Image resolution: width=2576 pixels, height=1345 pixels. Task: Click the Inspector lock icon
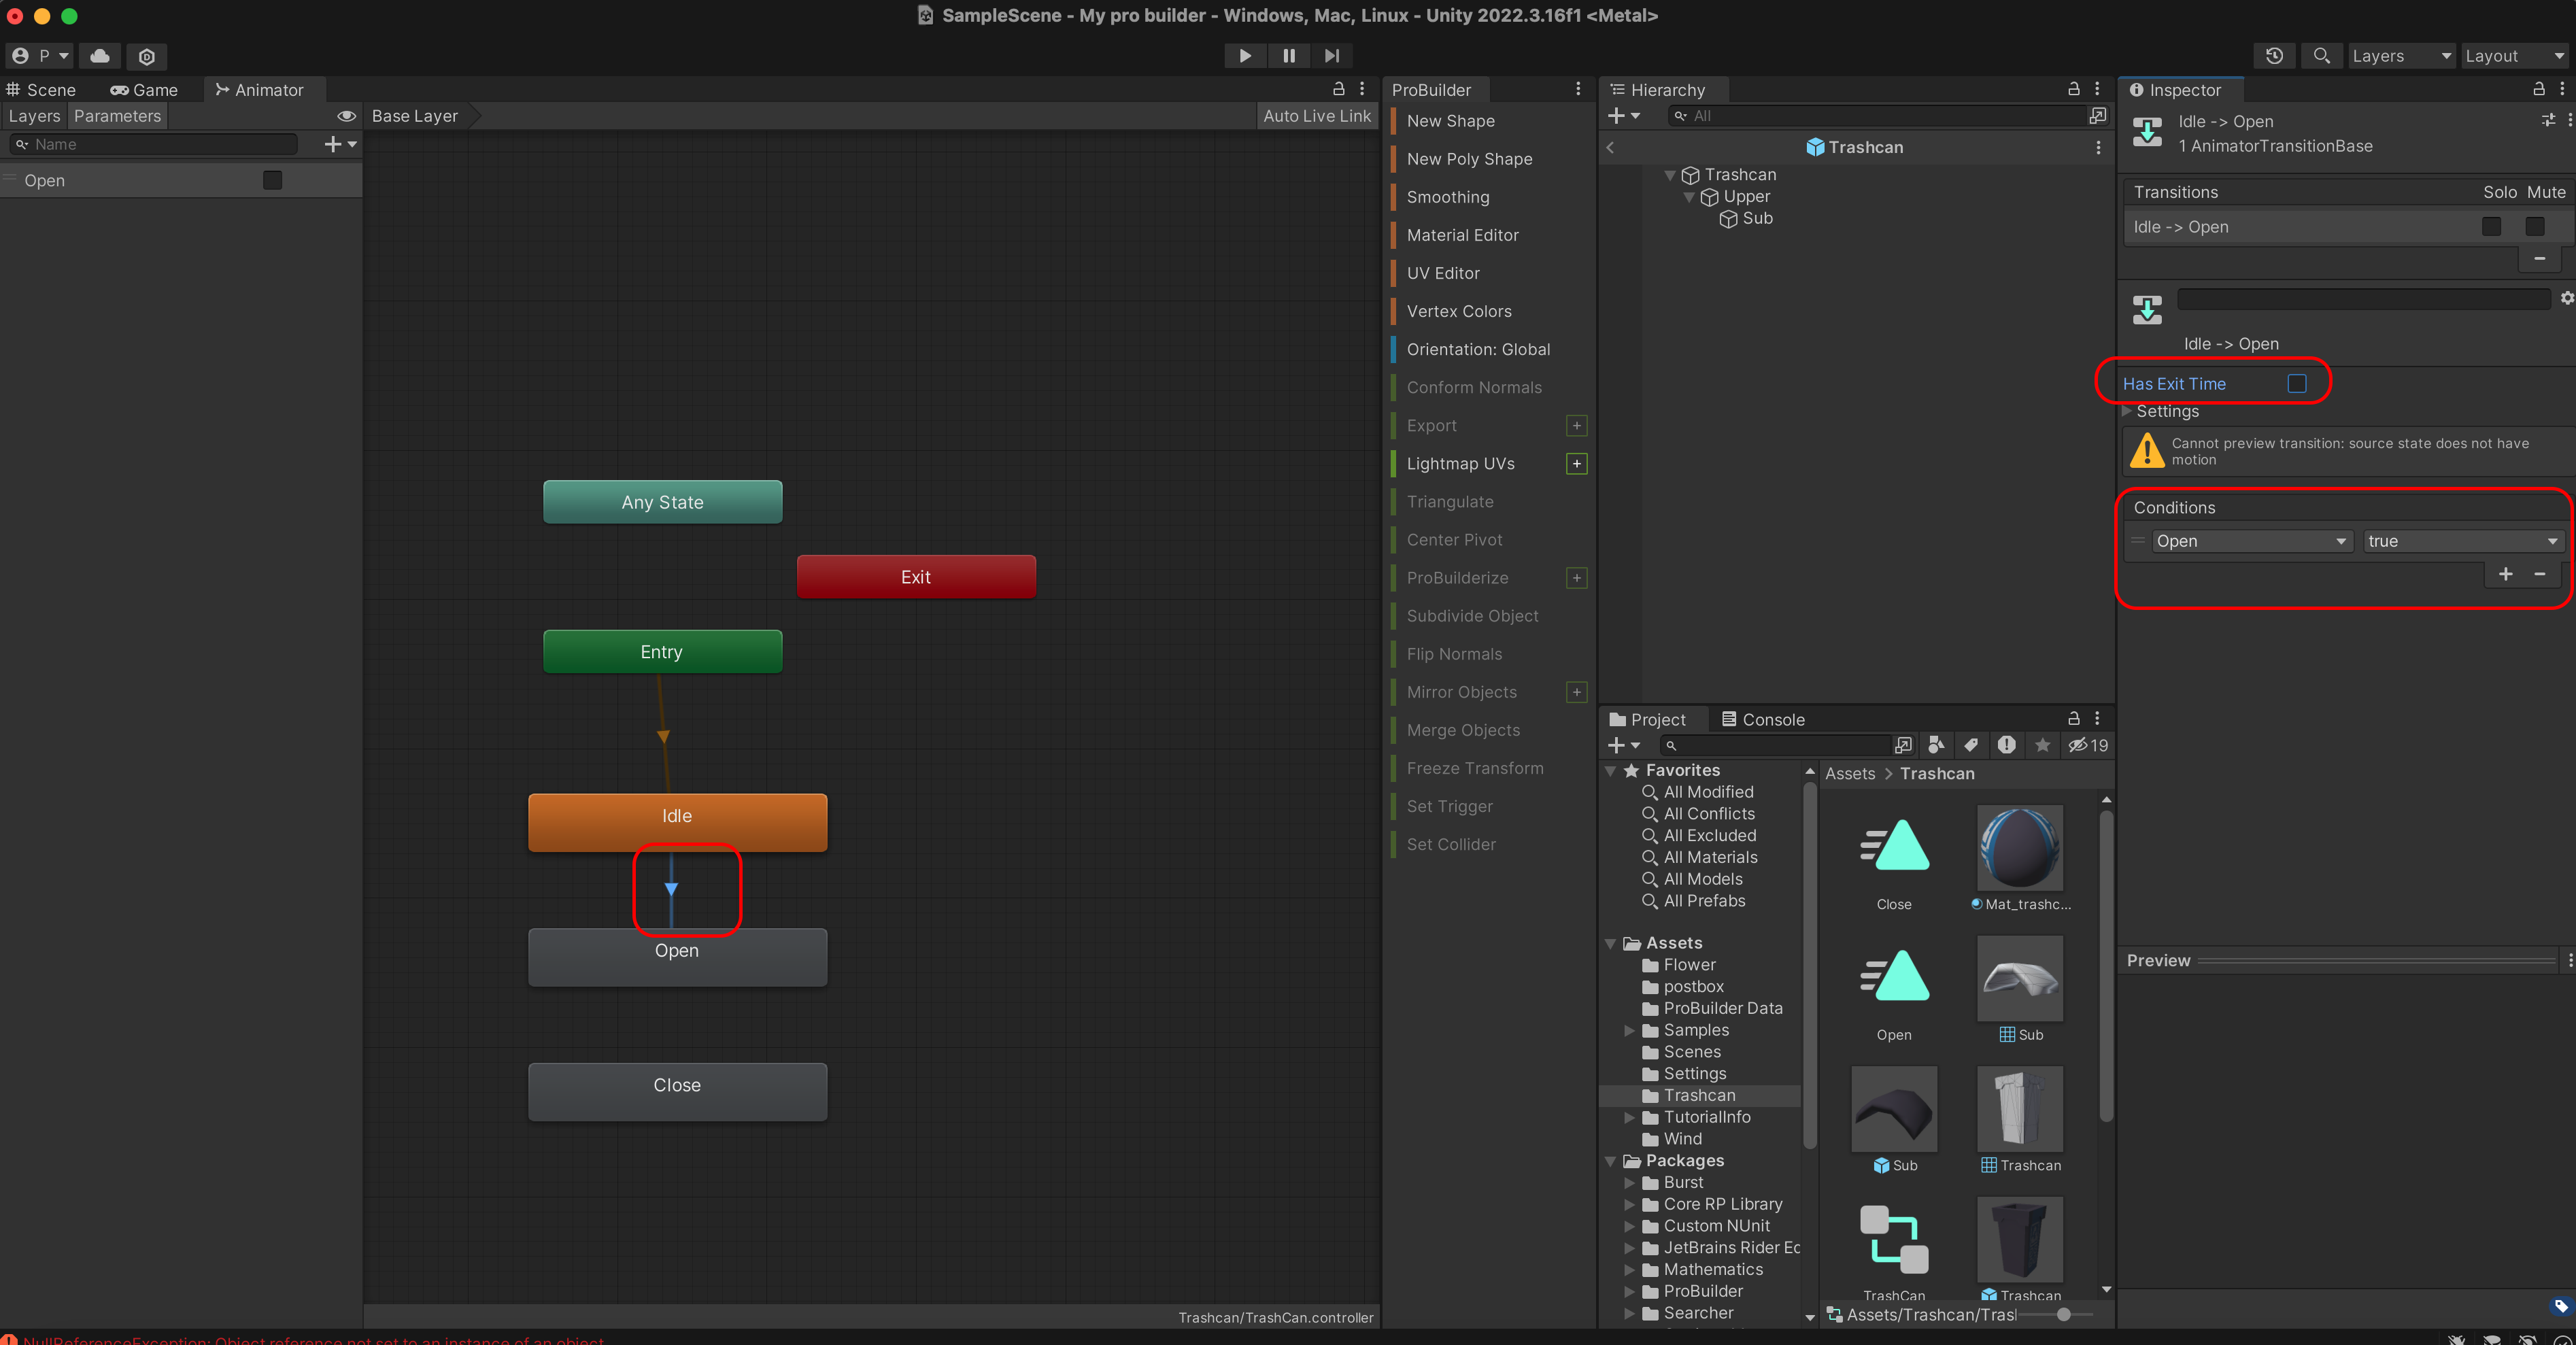(2538, 89)
